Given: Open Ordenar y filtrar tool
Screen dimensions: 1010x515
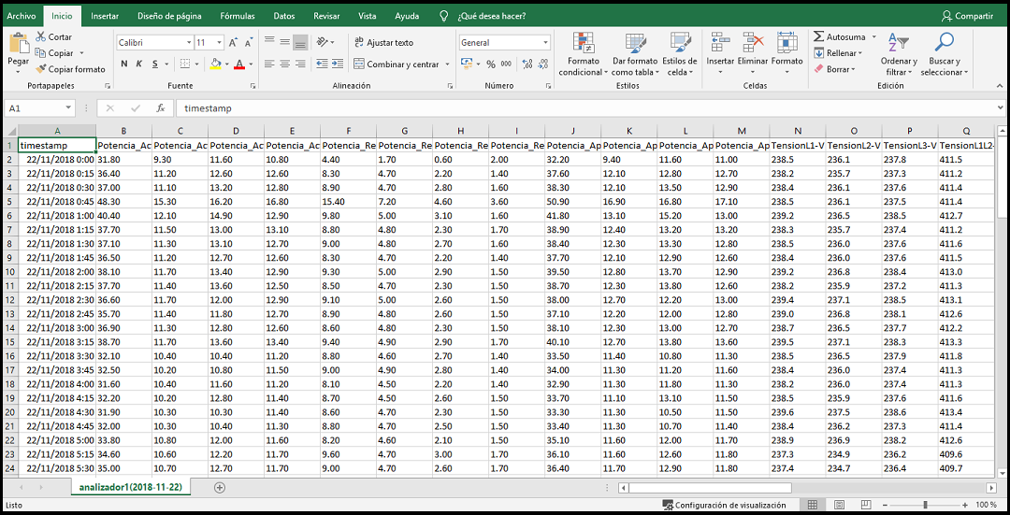Looking at the screenshot, I should [x=898, y=54].
